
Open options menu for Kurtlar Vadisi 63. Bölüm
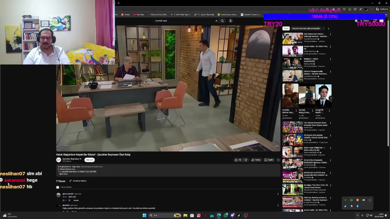tap(331, 47)
